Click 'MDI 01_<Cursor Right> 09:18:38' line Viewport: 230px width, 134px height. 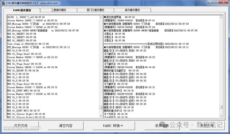(26, 114)
